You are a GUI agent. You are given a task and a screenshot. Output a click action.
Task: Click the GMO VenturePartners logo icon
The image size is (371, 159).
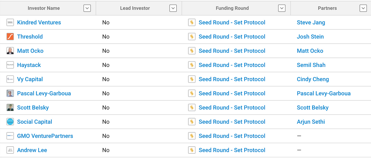click(x=10, y=136)
